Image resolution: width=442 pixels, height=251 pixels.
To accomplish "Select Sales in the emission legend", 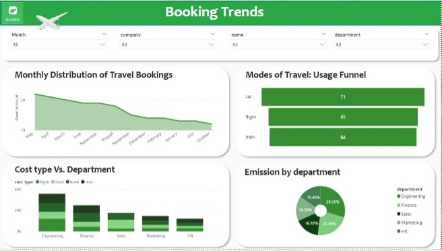I will [404, 214].
